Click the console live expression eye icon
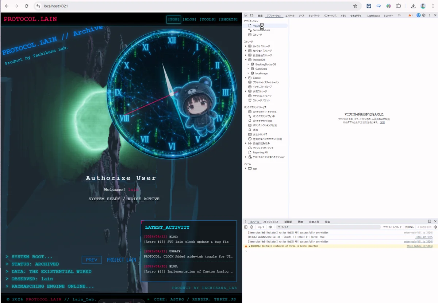Viewport: 438px width, 303px height. 270,227
